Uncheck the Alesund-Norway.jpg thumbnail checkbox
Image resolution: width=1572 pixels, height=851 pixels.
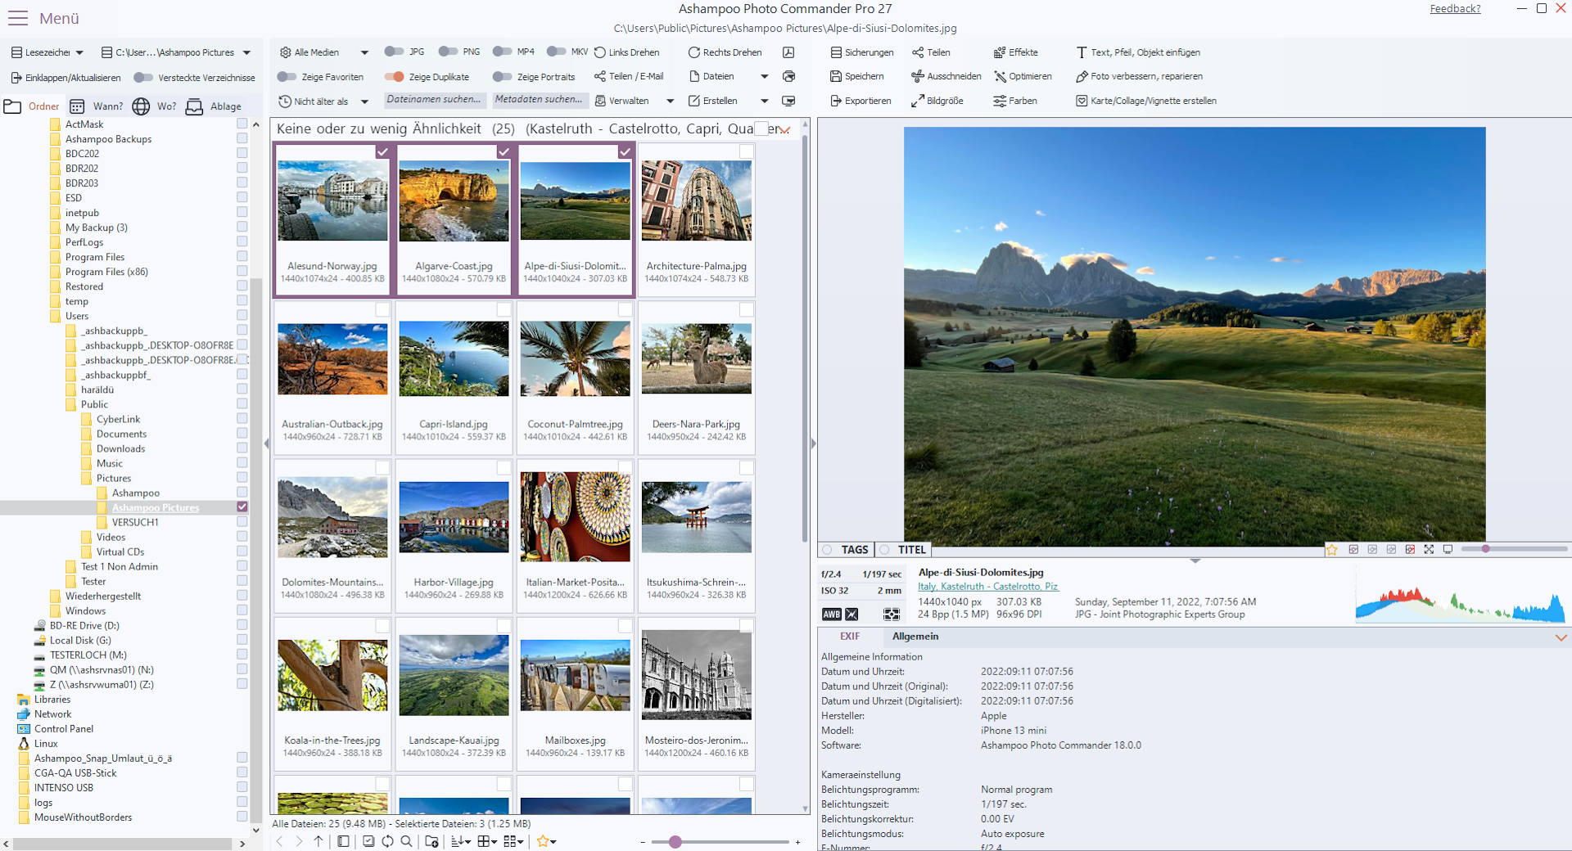tap(382, 151)
